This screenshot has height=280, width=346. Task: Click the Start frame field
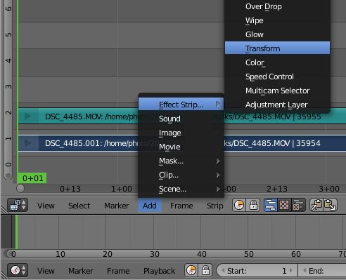pos(257,271)
